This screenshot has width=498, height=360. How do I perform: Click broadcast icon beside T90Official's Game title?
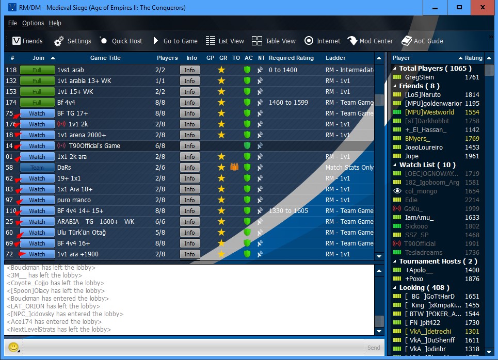(61, 146)
